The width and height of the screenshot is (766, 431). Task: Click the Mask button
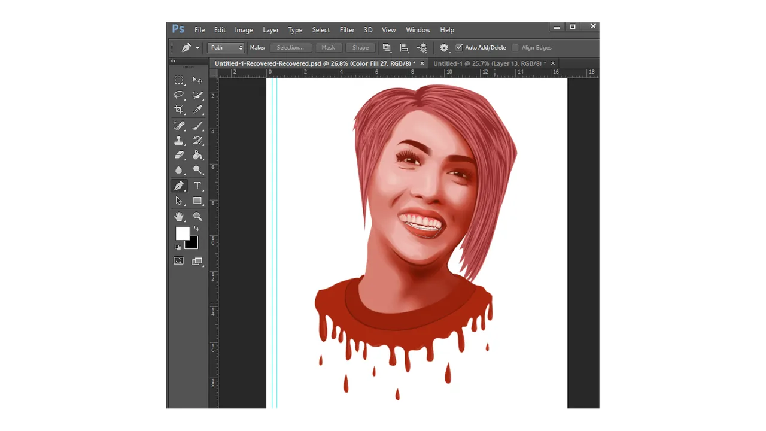point(328,48)
